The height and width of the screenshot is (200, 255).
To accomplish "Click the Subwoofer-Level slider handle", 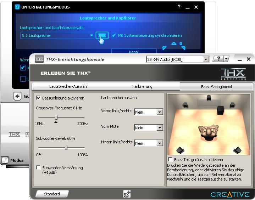I will pos(66,148).
